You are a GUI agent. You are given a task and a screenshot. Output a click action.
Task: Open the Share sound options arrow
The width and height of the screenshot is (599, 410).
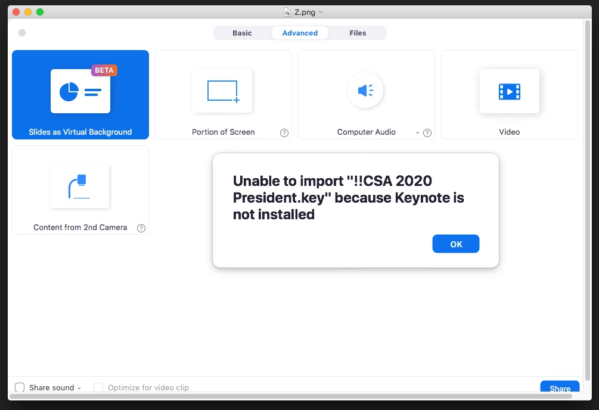(x=79, y=388)
